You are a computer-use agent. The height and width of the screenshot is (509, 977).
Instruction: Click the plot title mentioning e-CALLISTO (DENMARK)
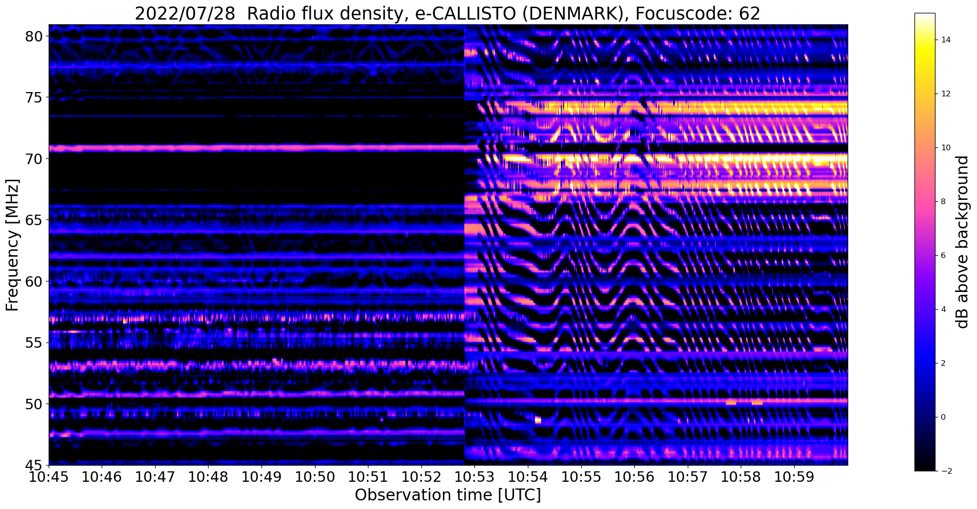tap(447, 13)
